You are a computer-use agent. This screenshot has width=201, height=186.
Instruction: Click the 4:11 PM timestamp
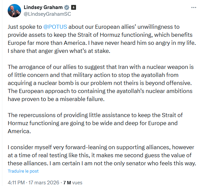pos(16,183)
